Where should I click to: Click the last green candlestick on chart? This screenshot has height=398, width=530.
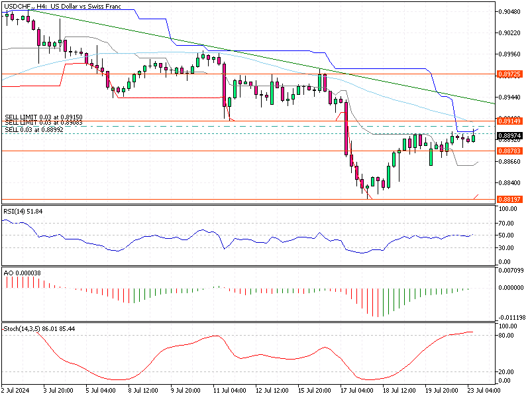474,138
